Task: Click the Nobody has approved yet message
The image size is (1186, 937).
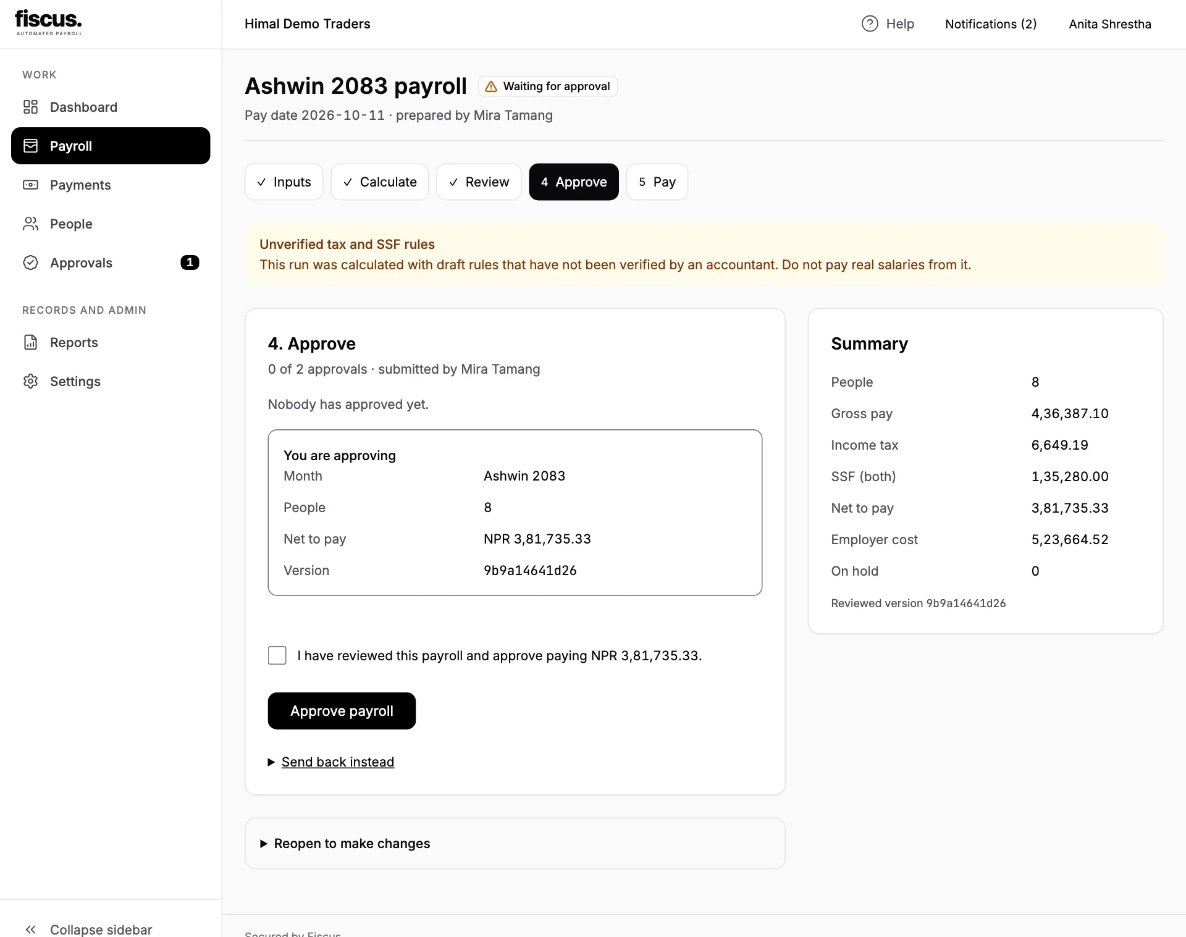Action: click(348, 405)
